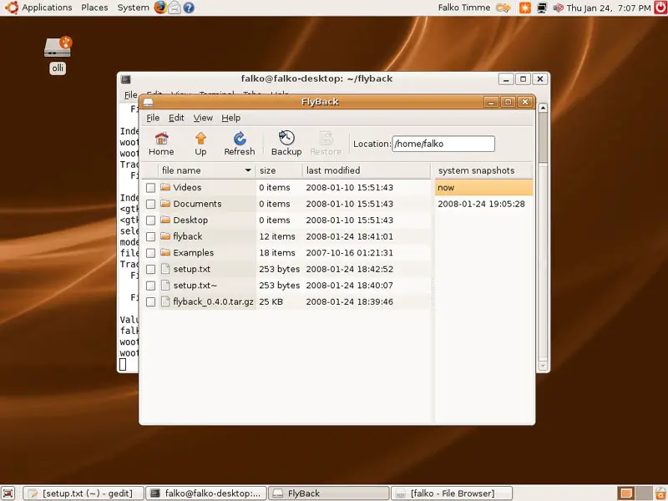Click the Examples folder icon
The width and height of the screenshot is (668, 501).
pyautogui.click(x=165, y=252)
